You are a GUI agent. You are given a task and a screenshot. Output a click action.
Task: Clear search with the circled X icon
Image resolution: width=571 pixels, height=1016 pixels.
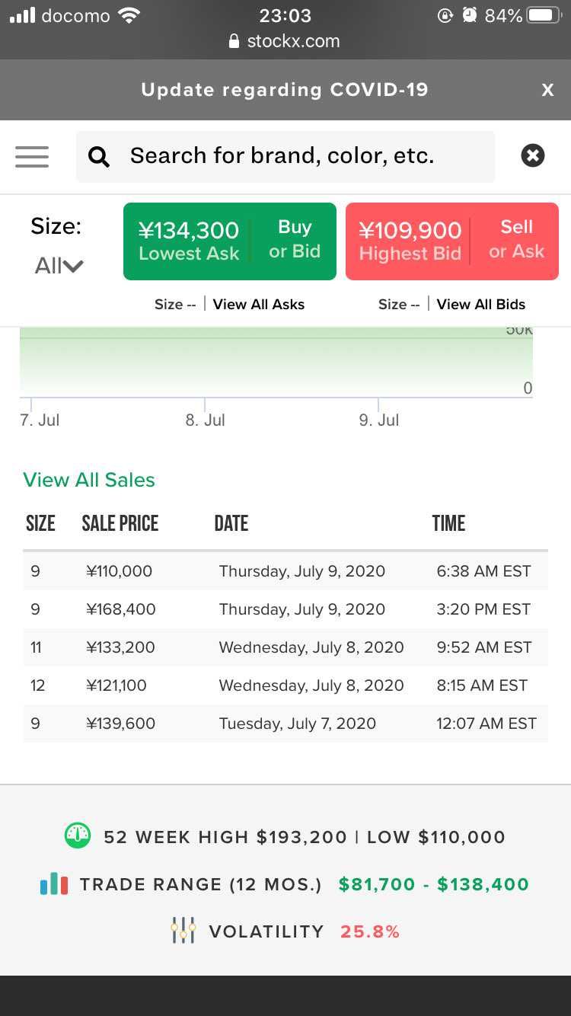click(533, 156)
